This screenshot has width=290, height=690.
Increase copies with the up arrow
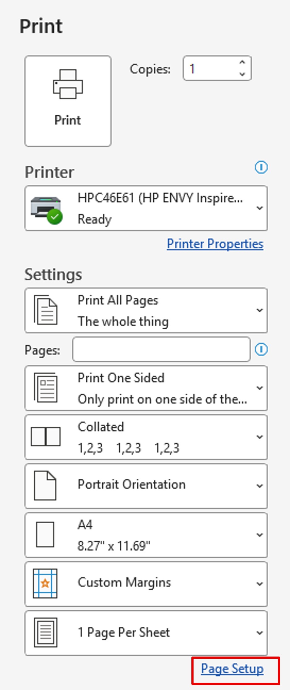(242, 62)
